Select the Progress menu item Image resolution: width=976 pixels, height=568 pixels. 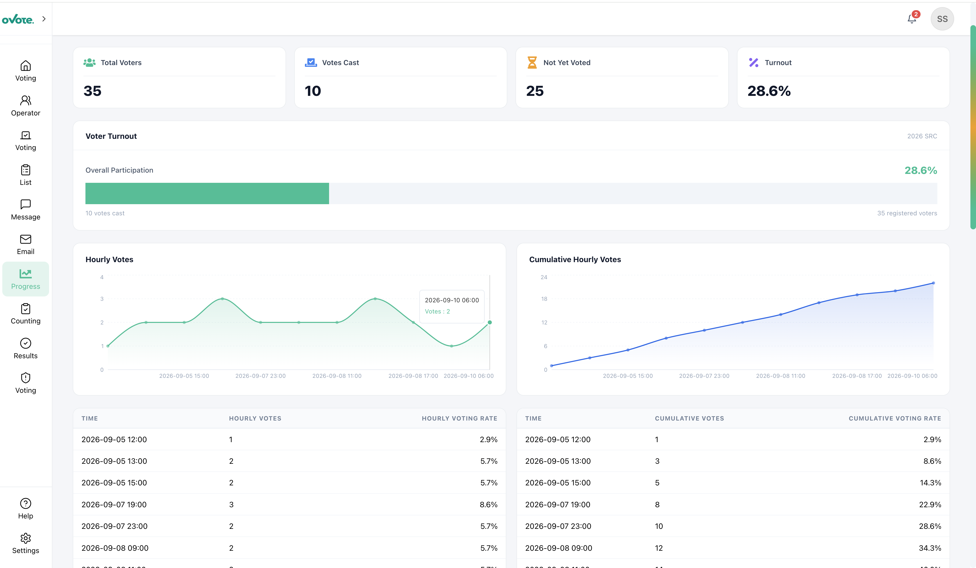tap(26, 279)
